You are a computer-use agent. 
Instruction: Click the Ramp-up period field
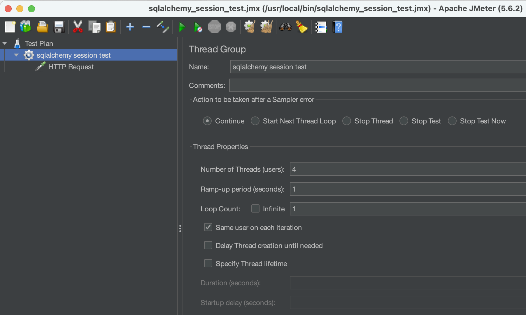[x=408, y=189]
